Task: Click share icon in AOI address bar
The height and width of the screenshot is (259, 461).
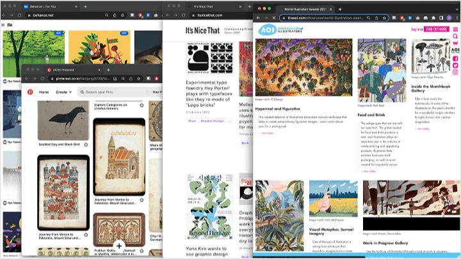Action: [x=376, y=18]
